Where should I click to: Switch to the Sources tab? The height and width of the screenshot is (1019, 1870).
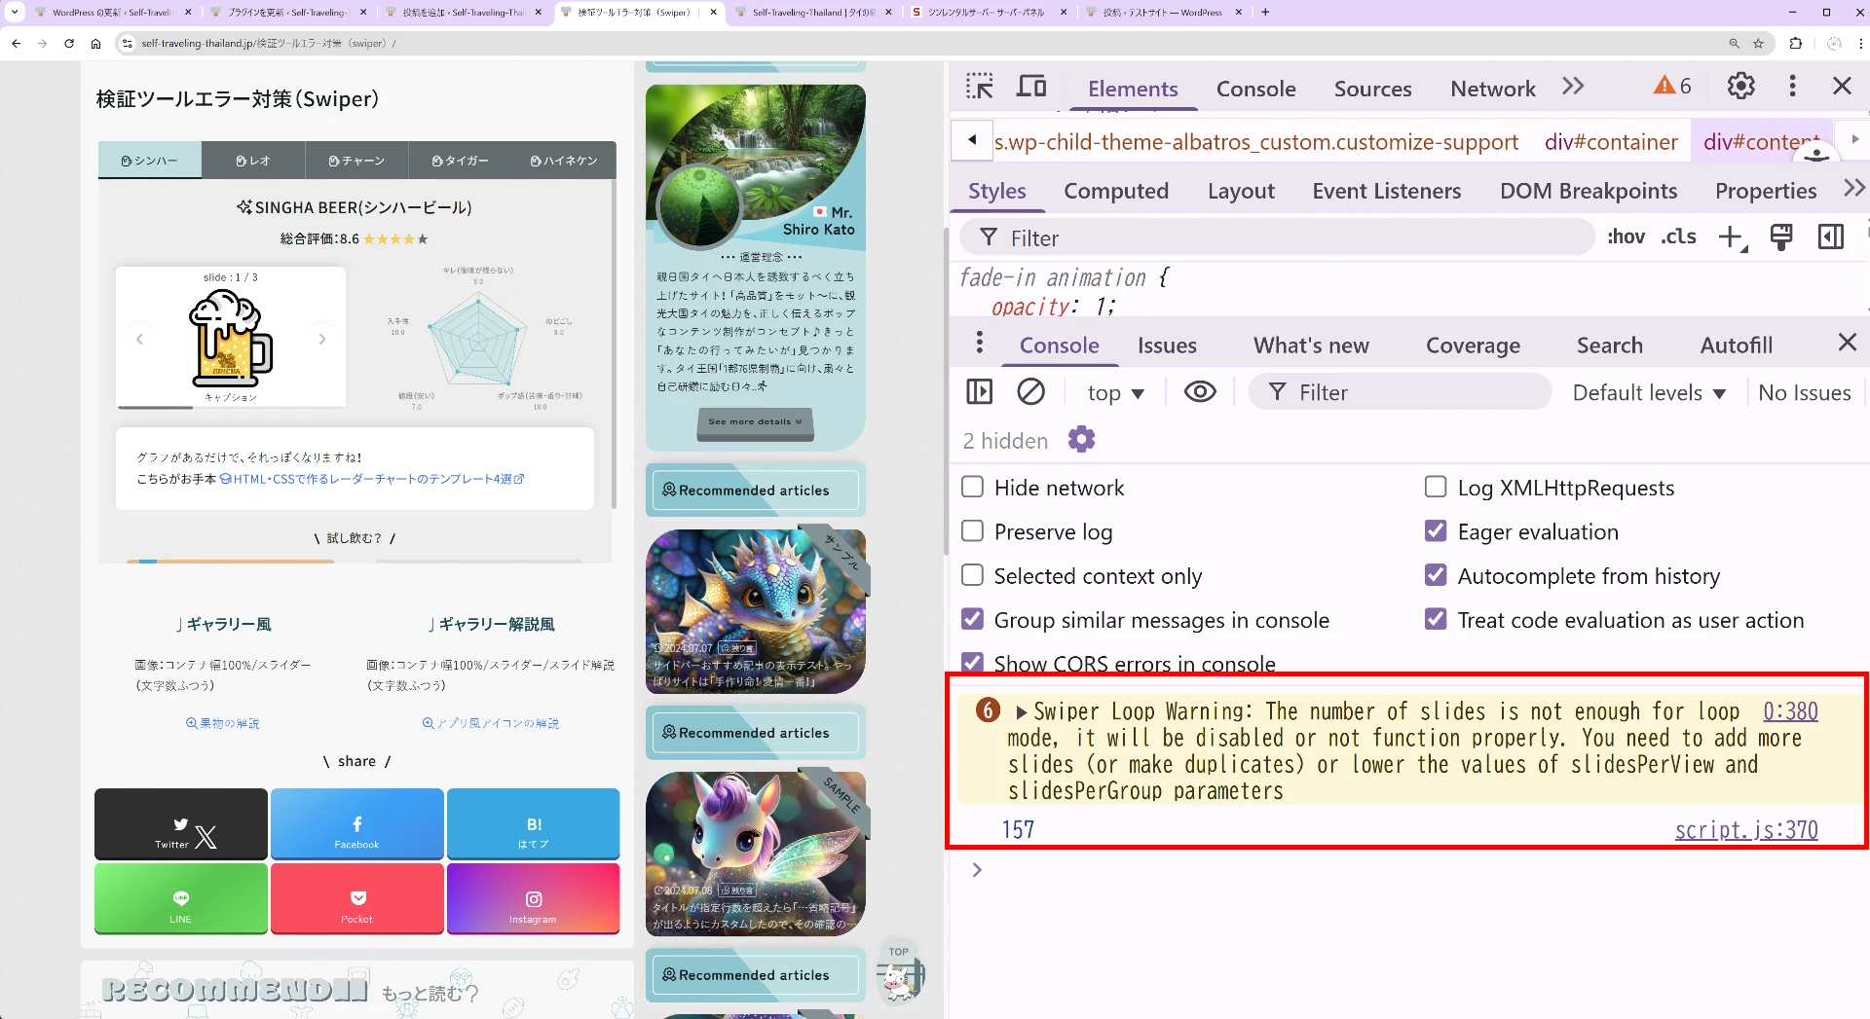1372,89
